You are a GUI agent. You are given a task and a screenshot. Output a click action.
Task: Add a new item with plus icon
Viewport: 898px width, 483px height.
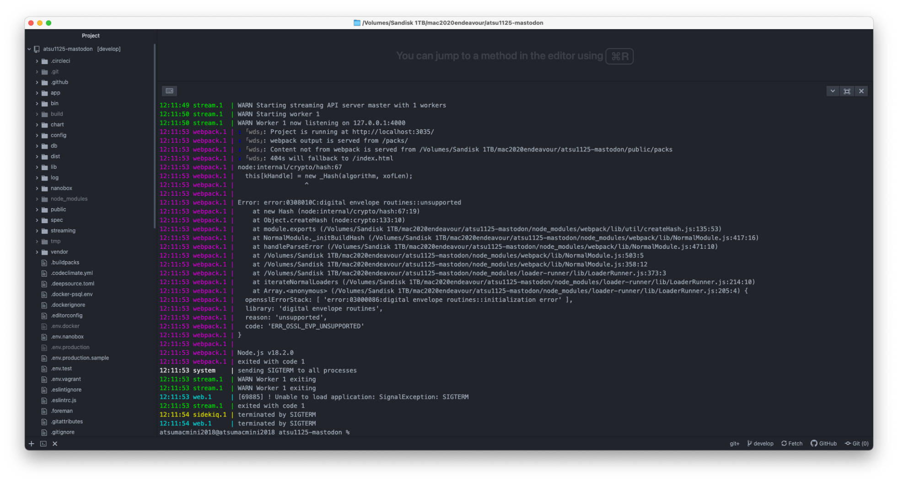coord(32,444)
